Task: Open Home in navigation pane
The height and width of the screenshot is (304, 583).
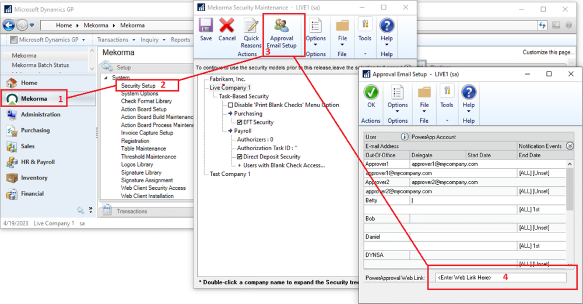Action: point(29,83)
